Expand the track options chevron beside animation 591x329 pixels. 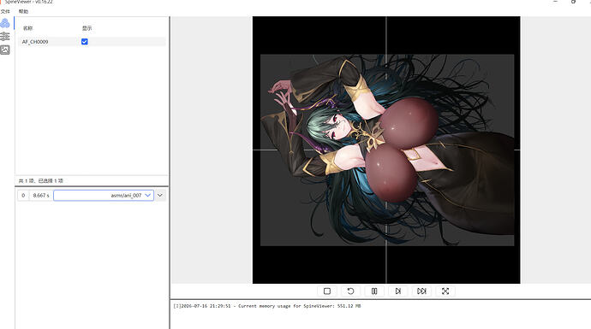(x=160, y=195)
